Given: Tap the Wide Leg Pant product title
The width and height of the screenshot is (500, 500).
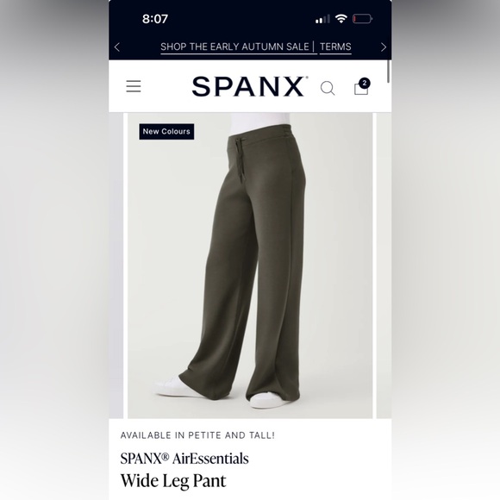Looking at the screenshot, I should coord(173,481).
